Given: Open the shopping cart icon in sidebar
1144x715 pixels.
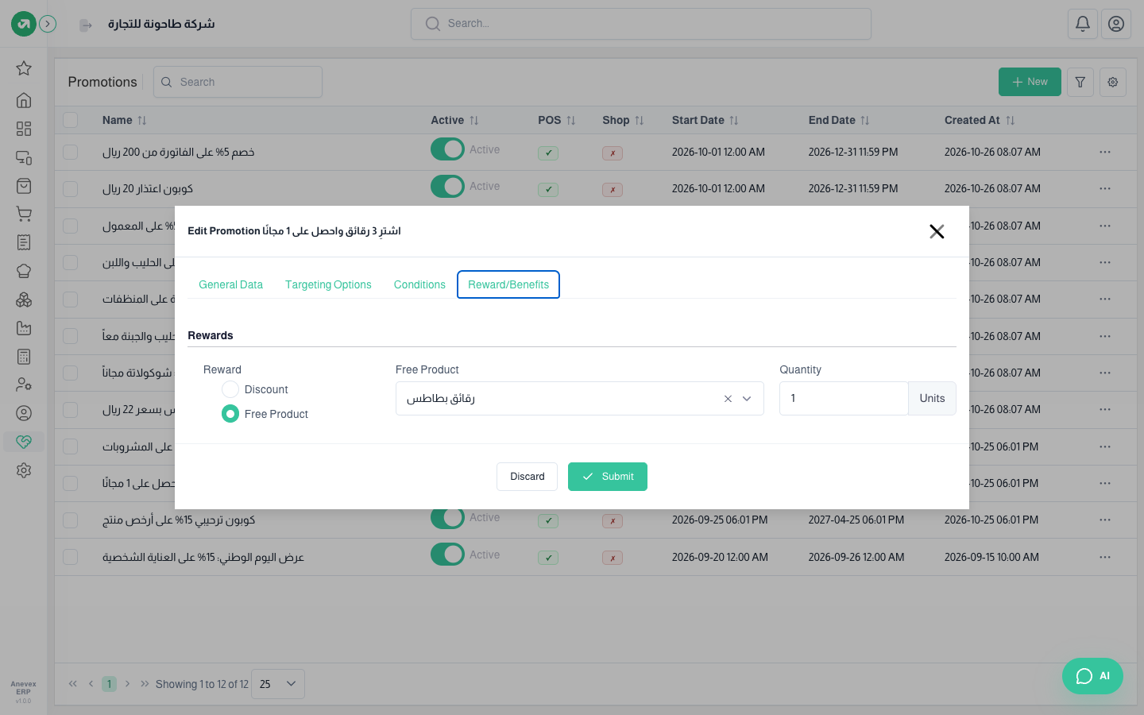Looking at the screenshot, I should pyautogui.click(x=24, y=214).
